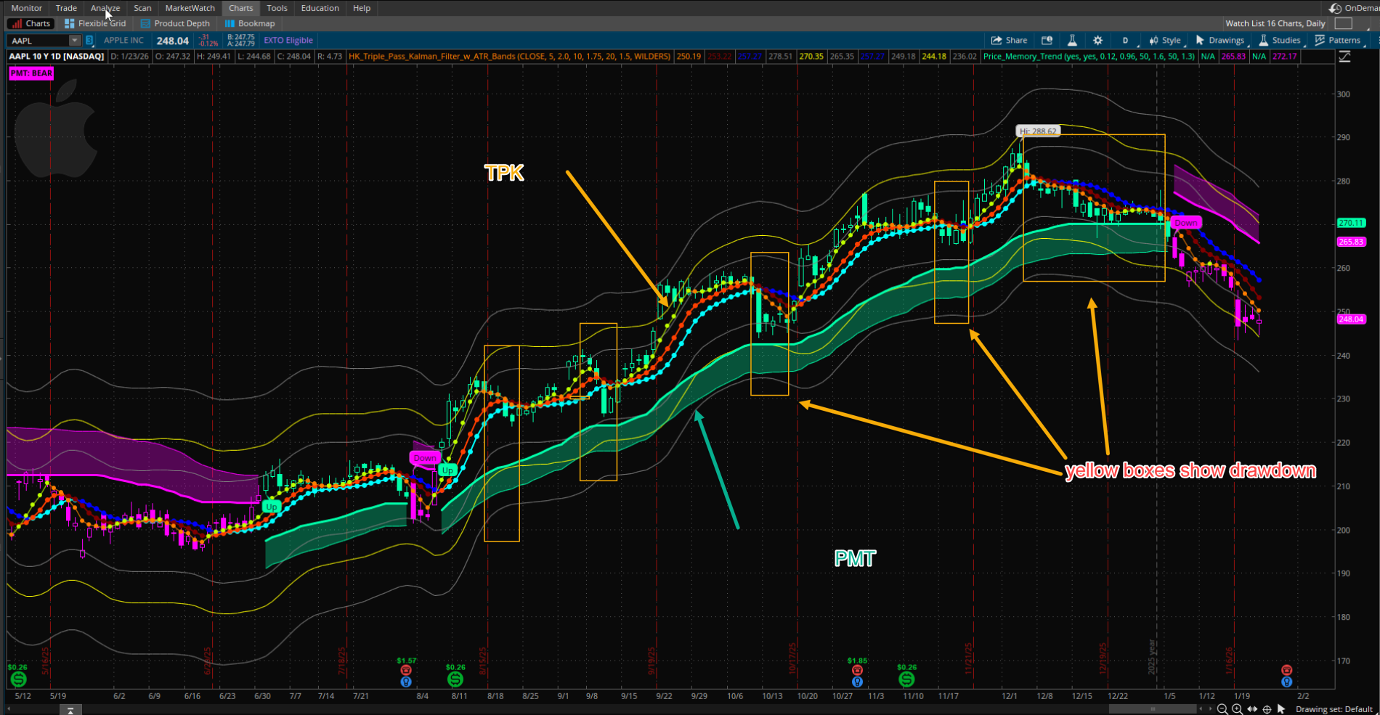Toggle the fit-width arrows button
The width and height of the screenshot is (1380, 715).
pyautogui.click(x=1251, y=709)
